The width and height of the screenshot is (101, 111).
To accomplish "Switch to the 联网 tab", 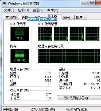I will [68, 17].
